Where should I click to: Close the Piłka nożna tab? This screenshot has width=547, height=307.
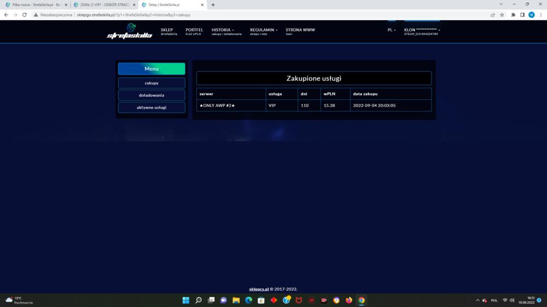[x=66, y=5]
